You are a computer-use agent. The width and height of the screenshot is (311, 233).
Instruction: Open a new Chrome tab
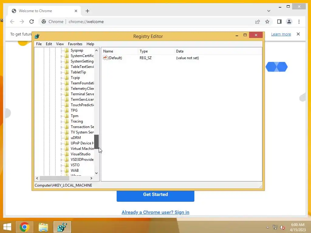pyautogui.click(x=87, y=11)
